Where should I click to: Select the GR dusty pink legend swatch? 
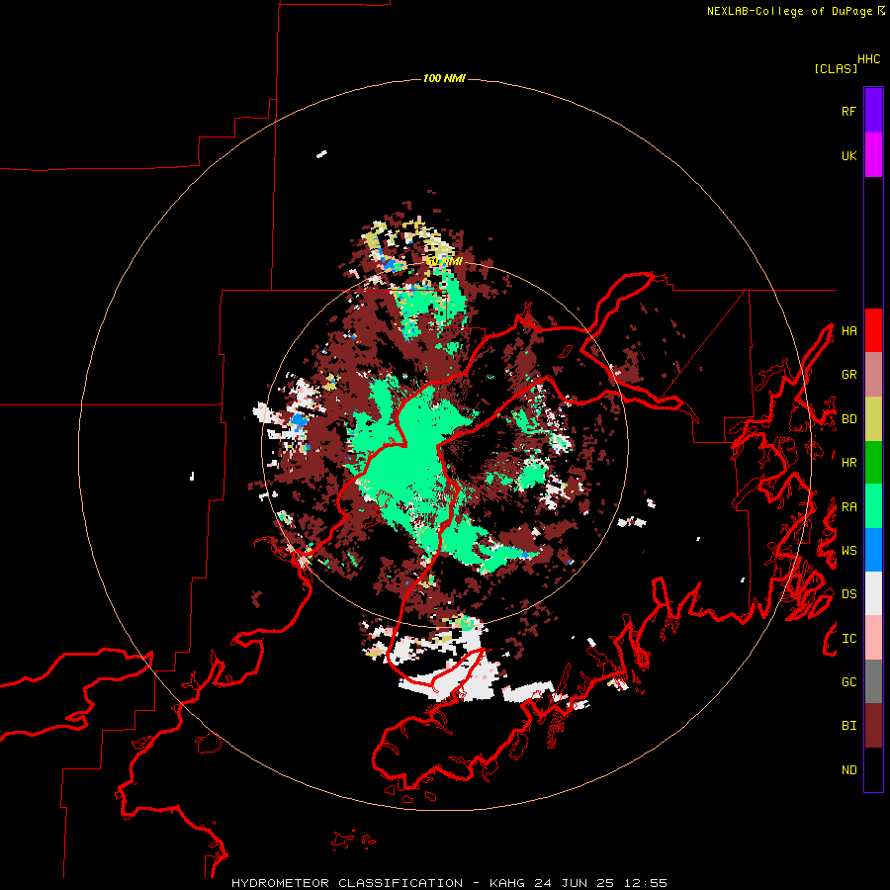873,375
